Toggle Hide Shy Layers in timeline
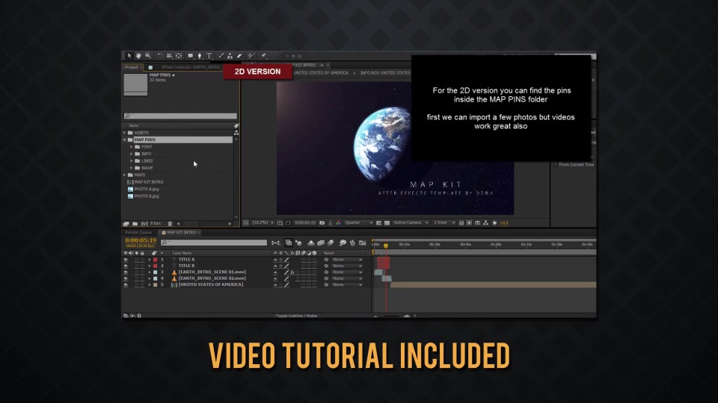This screenshot has width=718, height=403. click(311, 243)
